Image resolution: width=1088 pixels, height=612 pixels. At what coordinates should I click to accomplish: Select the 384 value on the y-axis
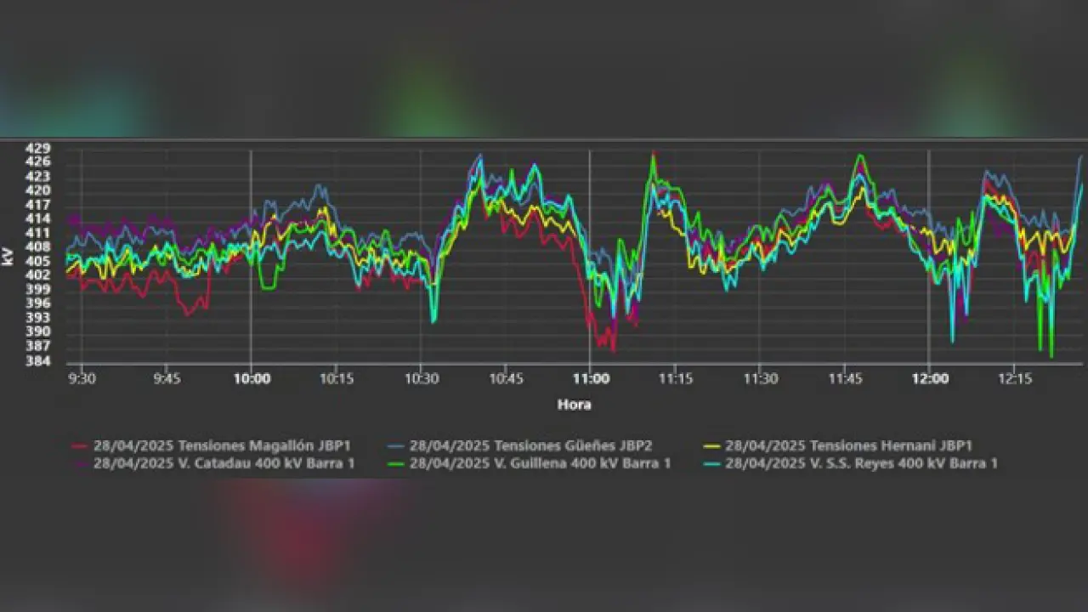pos(39,361)
